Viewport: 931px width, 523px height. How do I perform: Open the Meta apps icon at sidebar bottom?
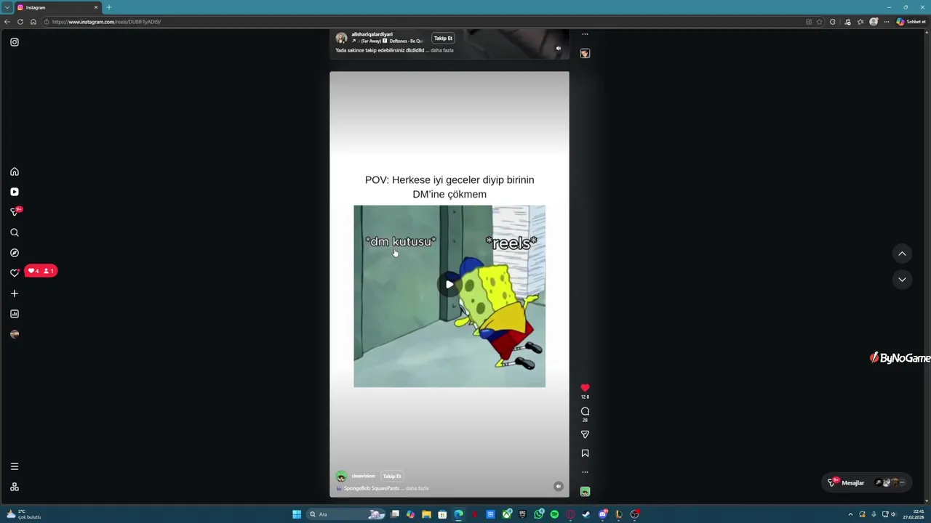(14, 487)
